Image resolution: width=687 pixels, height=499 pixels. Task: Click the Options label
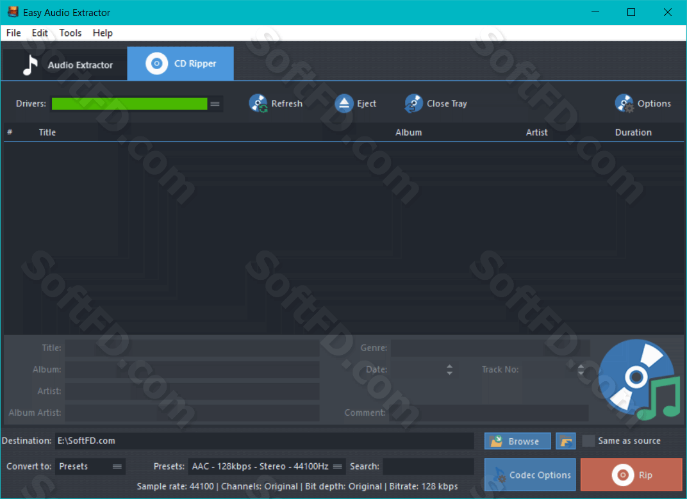pos(654,103)
